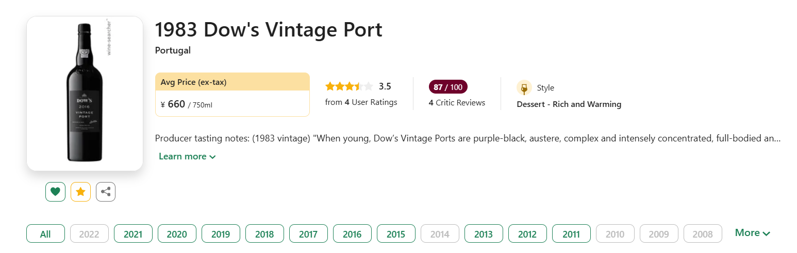797x253 pixels.
Task: Expand the More vintages dropdown
Action: point(753,233)
